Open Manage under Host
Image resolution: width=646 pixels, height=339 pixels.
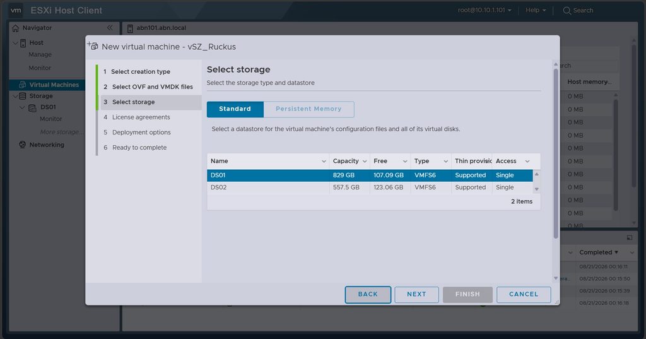[x=40, y=54]
